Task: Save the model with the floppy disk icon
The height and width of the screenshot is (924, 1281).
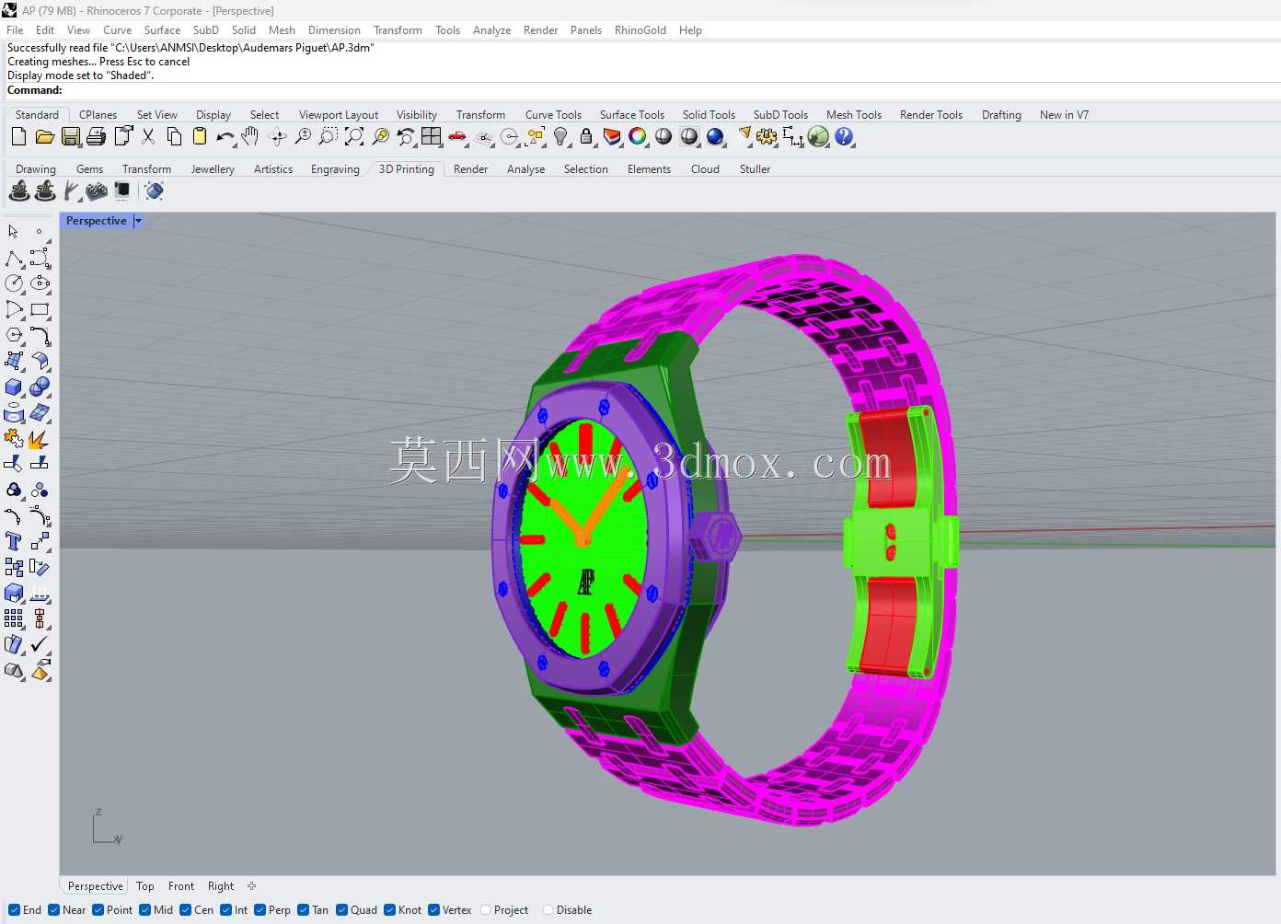Action: [70, 137]
